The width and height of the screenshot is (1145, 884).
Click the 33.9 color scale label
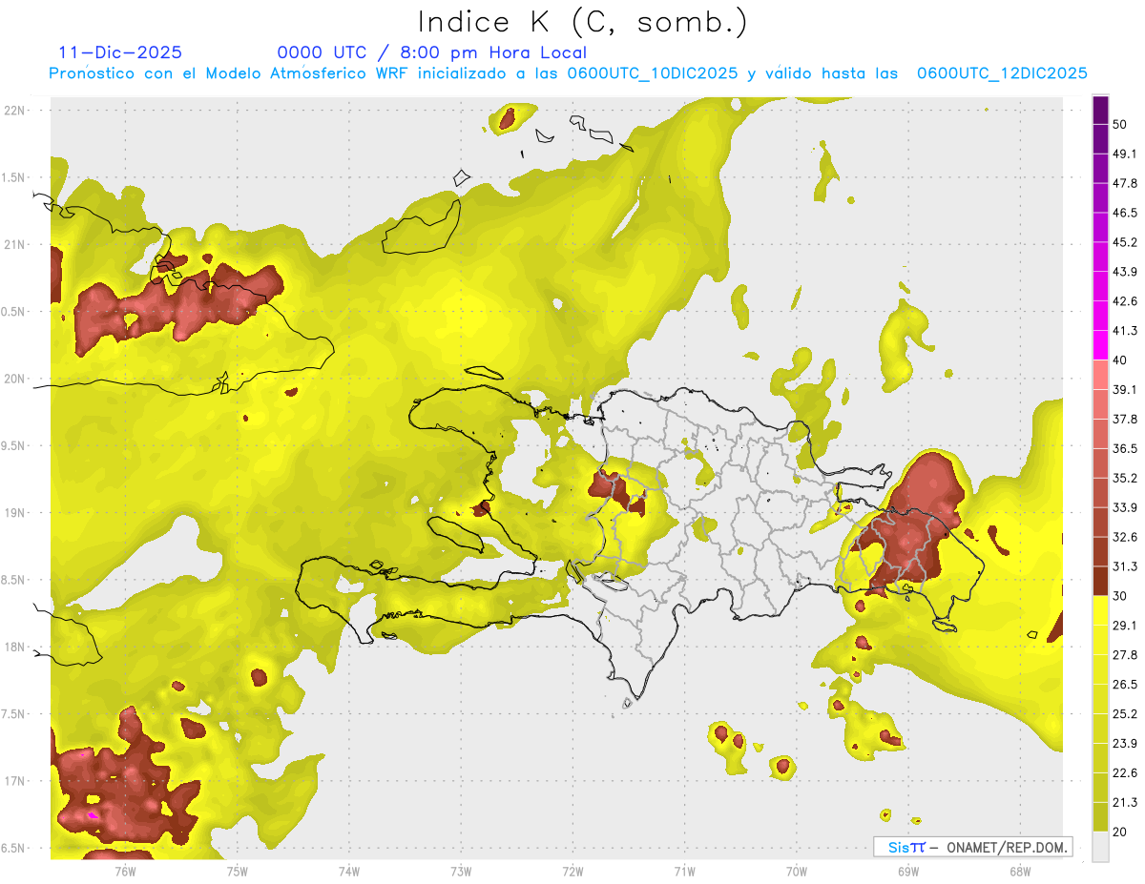pyautogui.click(x=1125, y=508)
